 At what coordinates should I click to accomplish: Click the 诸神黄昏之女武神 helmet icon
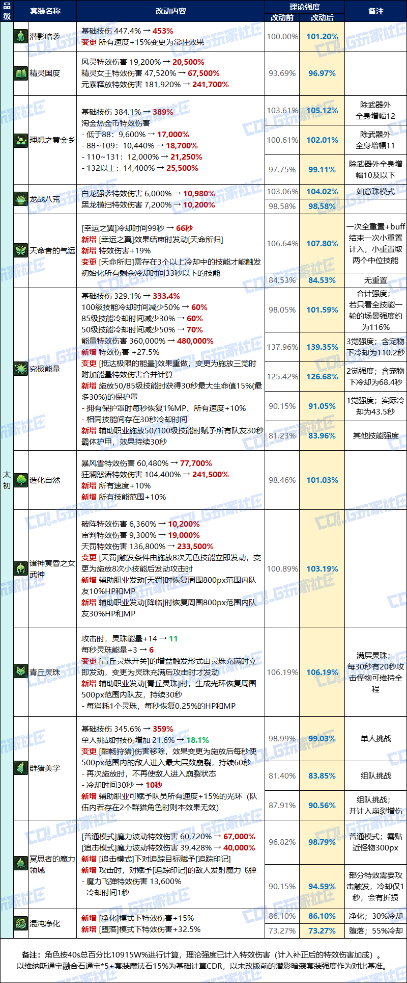[21, 568]
